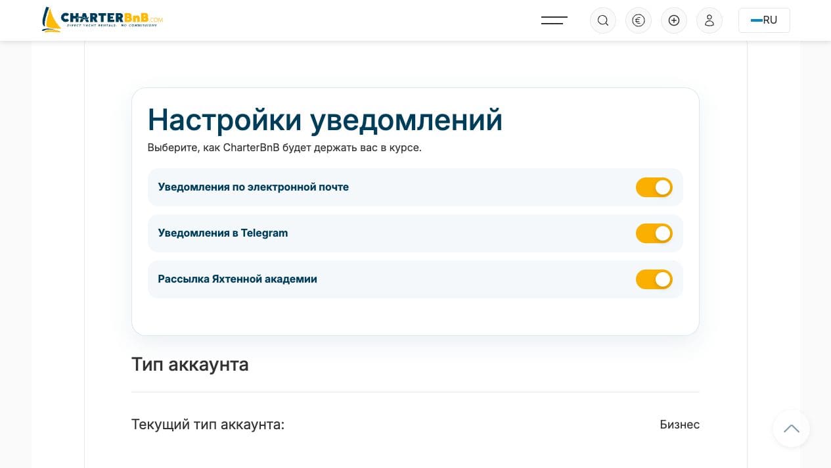Image resolution: width=831 pixels, height=468 pixels.
Task: Click the flag inside the language button
Action: (x=756, y=20)
